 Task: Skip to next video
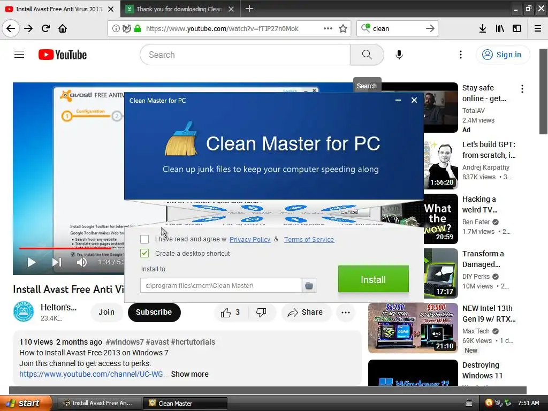coord(57,262)
